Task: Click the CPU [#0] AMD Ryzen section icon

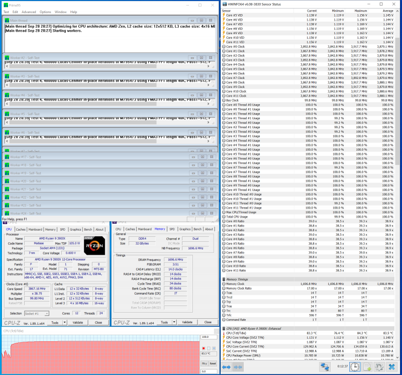Action: pos(224,329)
